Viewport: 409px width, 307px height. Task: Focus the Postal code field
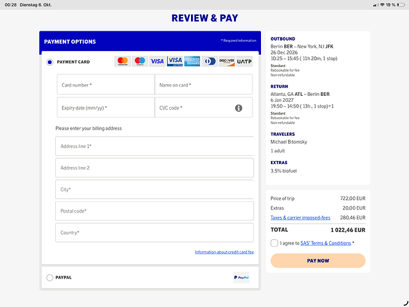(154, 211)
